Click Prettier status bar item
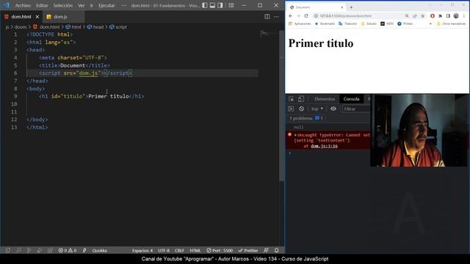Image resolution: width=470 pixels, height=264 pixels. (x=248, y=250)
